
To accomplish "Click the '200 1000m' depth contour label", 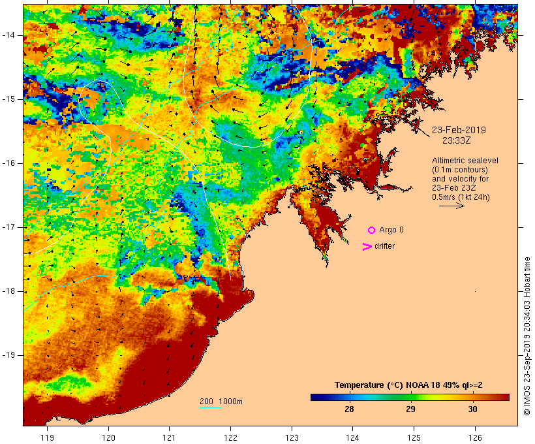I will [221, 402].
